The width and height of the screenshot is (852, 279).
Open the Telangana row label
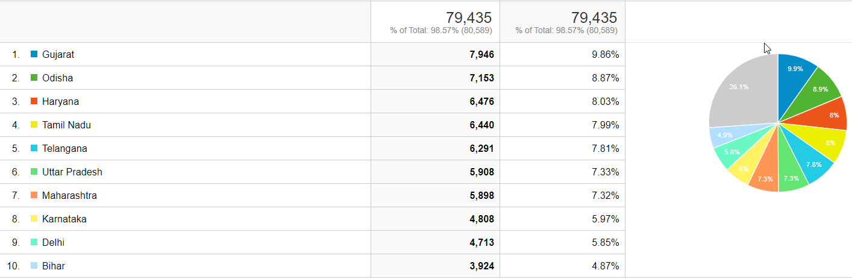pyautogui.click(x=64, y=148)
